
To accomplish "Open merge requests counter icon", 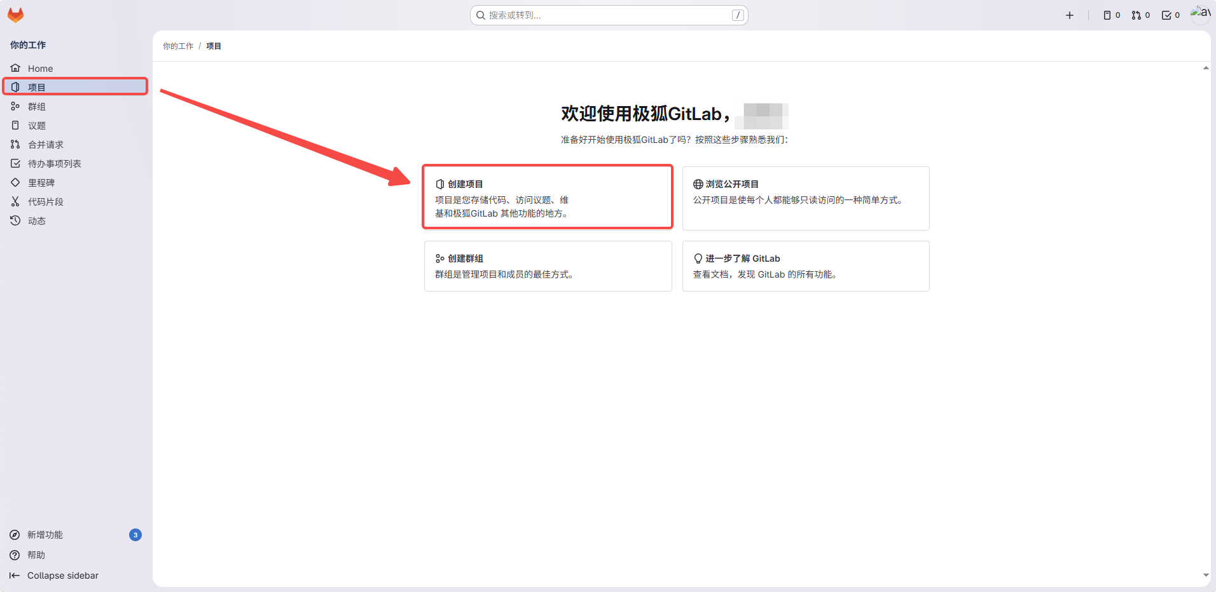I will [x=1140, y=15].
